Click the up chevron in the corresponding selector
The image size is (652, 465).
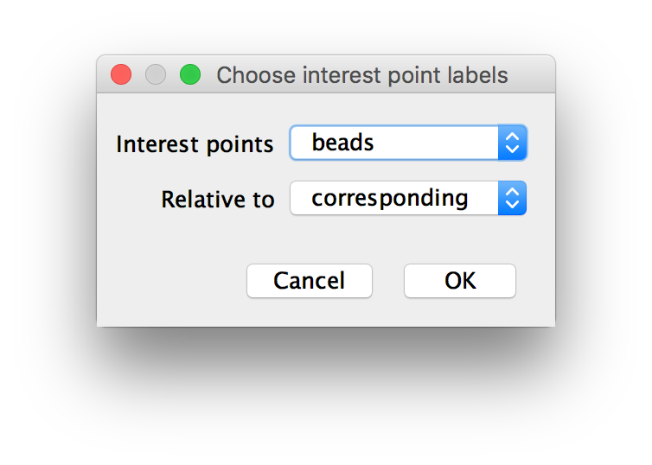(x=512, y=192)
